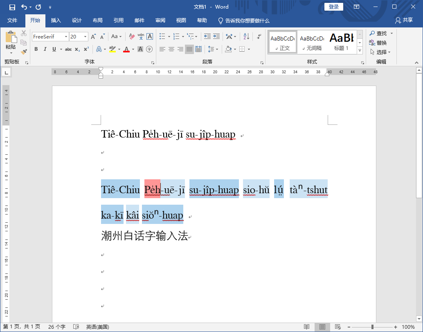Align text to the right

tap(180, 49)
